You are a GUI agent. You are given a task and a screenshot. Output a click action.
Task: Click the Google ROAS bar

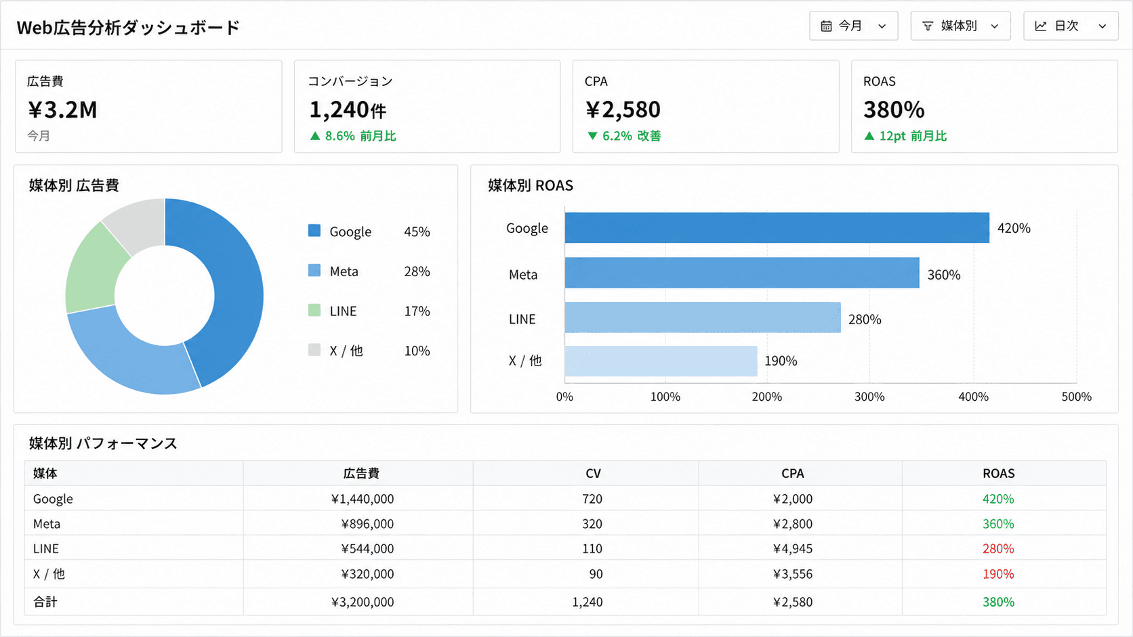[777, 228]
